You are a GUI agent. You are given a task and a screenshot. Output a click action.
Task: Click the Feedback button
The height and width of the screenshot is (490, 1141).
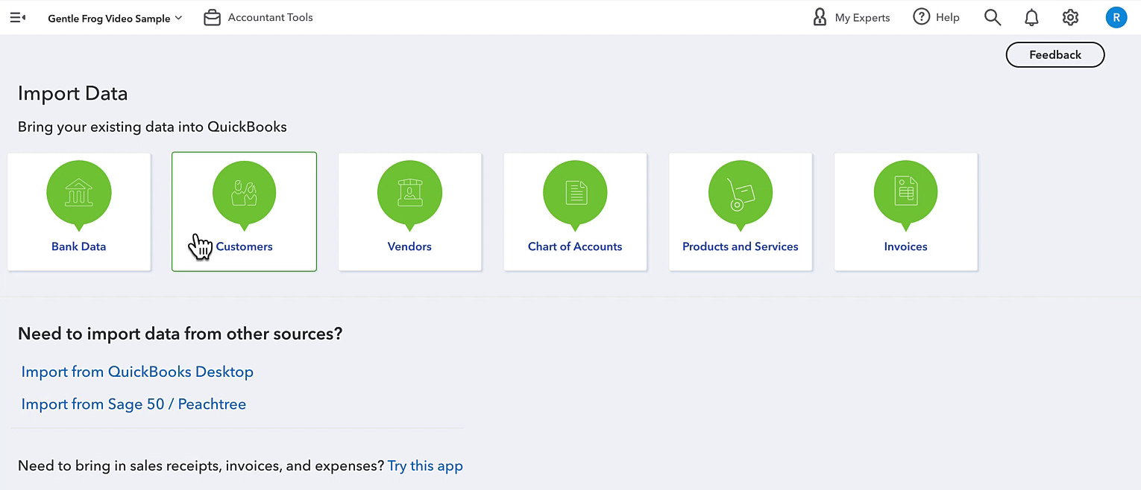1055,54
